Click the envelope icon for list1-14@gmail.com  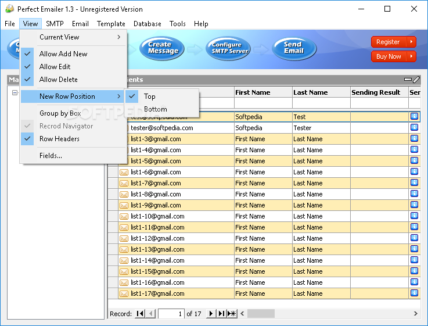(124, 261)
